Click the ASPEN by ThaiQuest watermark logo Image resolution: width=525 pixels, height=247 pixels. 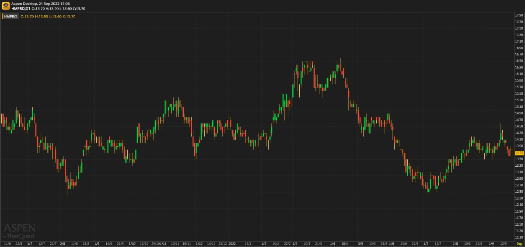pos(20,230)
